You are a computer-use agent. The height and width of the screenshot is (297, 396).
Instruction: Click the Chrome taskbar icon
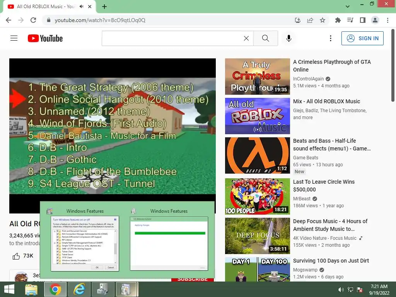tap(55, 289)
